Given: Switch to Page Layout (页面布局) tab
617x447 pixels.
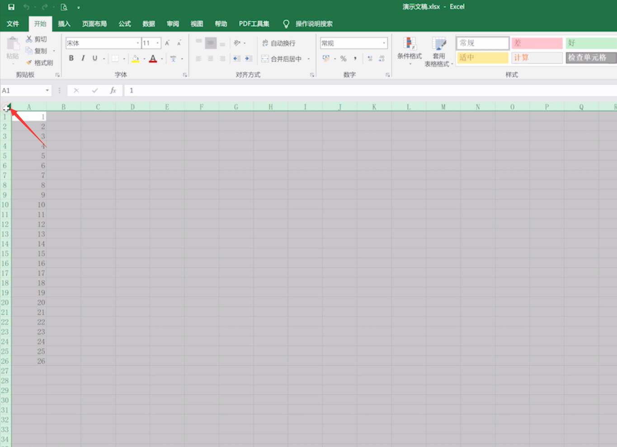Looking at the screenshot, I should tap(94, 24).
